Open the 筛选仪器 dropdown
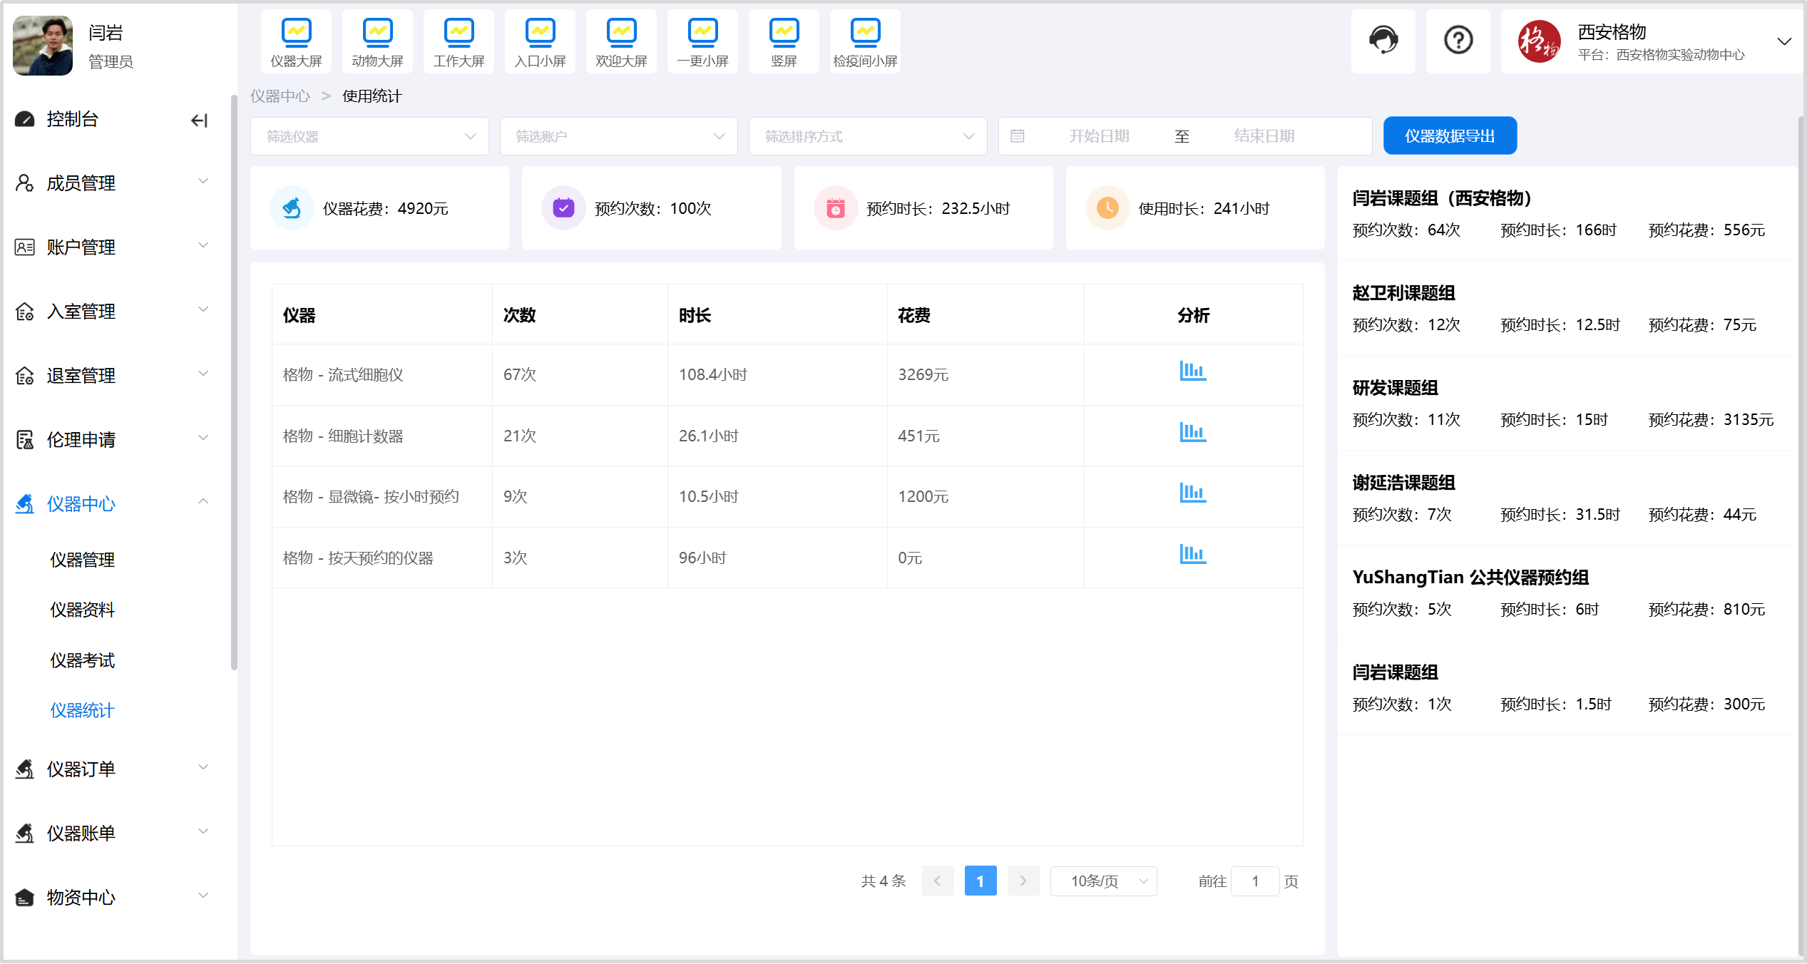Image resolution: width=1807 pixels, height=964 pixels. 369,136
